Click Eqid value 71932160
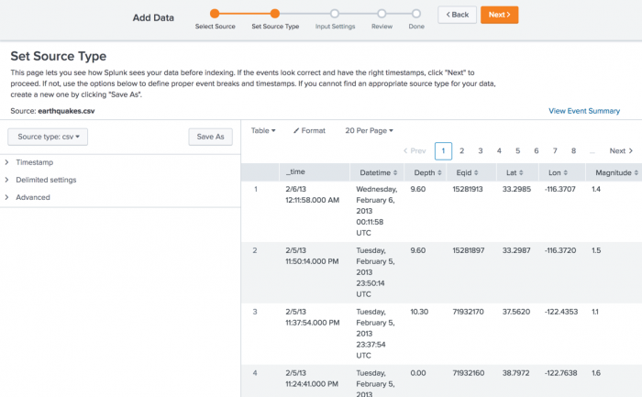The height and width of the screenshot is (397, 642). point(469,373)
